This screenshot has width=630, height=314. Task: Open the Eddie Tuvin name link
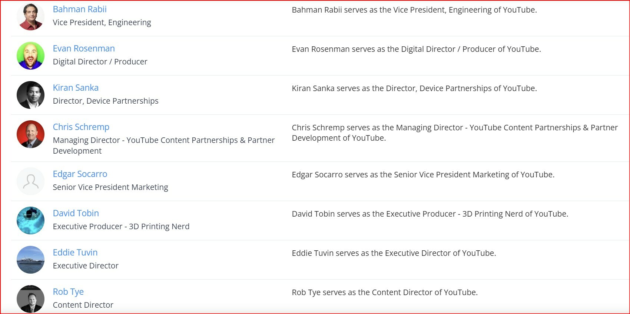75,253
